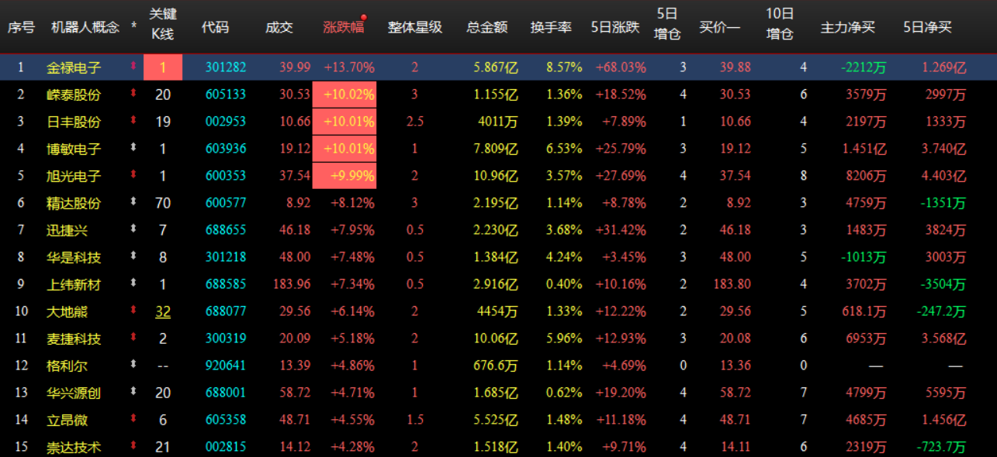Click stock code 301282
The width and height of the screenshot is (997, 457).
pos(226,67)
